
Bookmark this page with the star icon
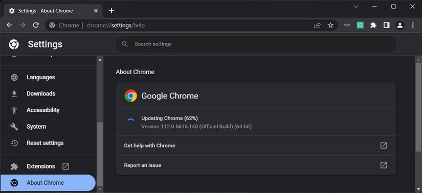pos(330,25)
